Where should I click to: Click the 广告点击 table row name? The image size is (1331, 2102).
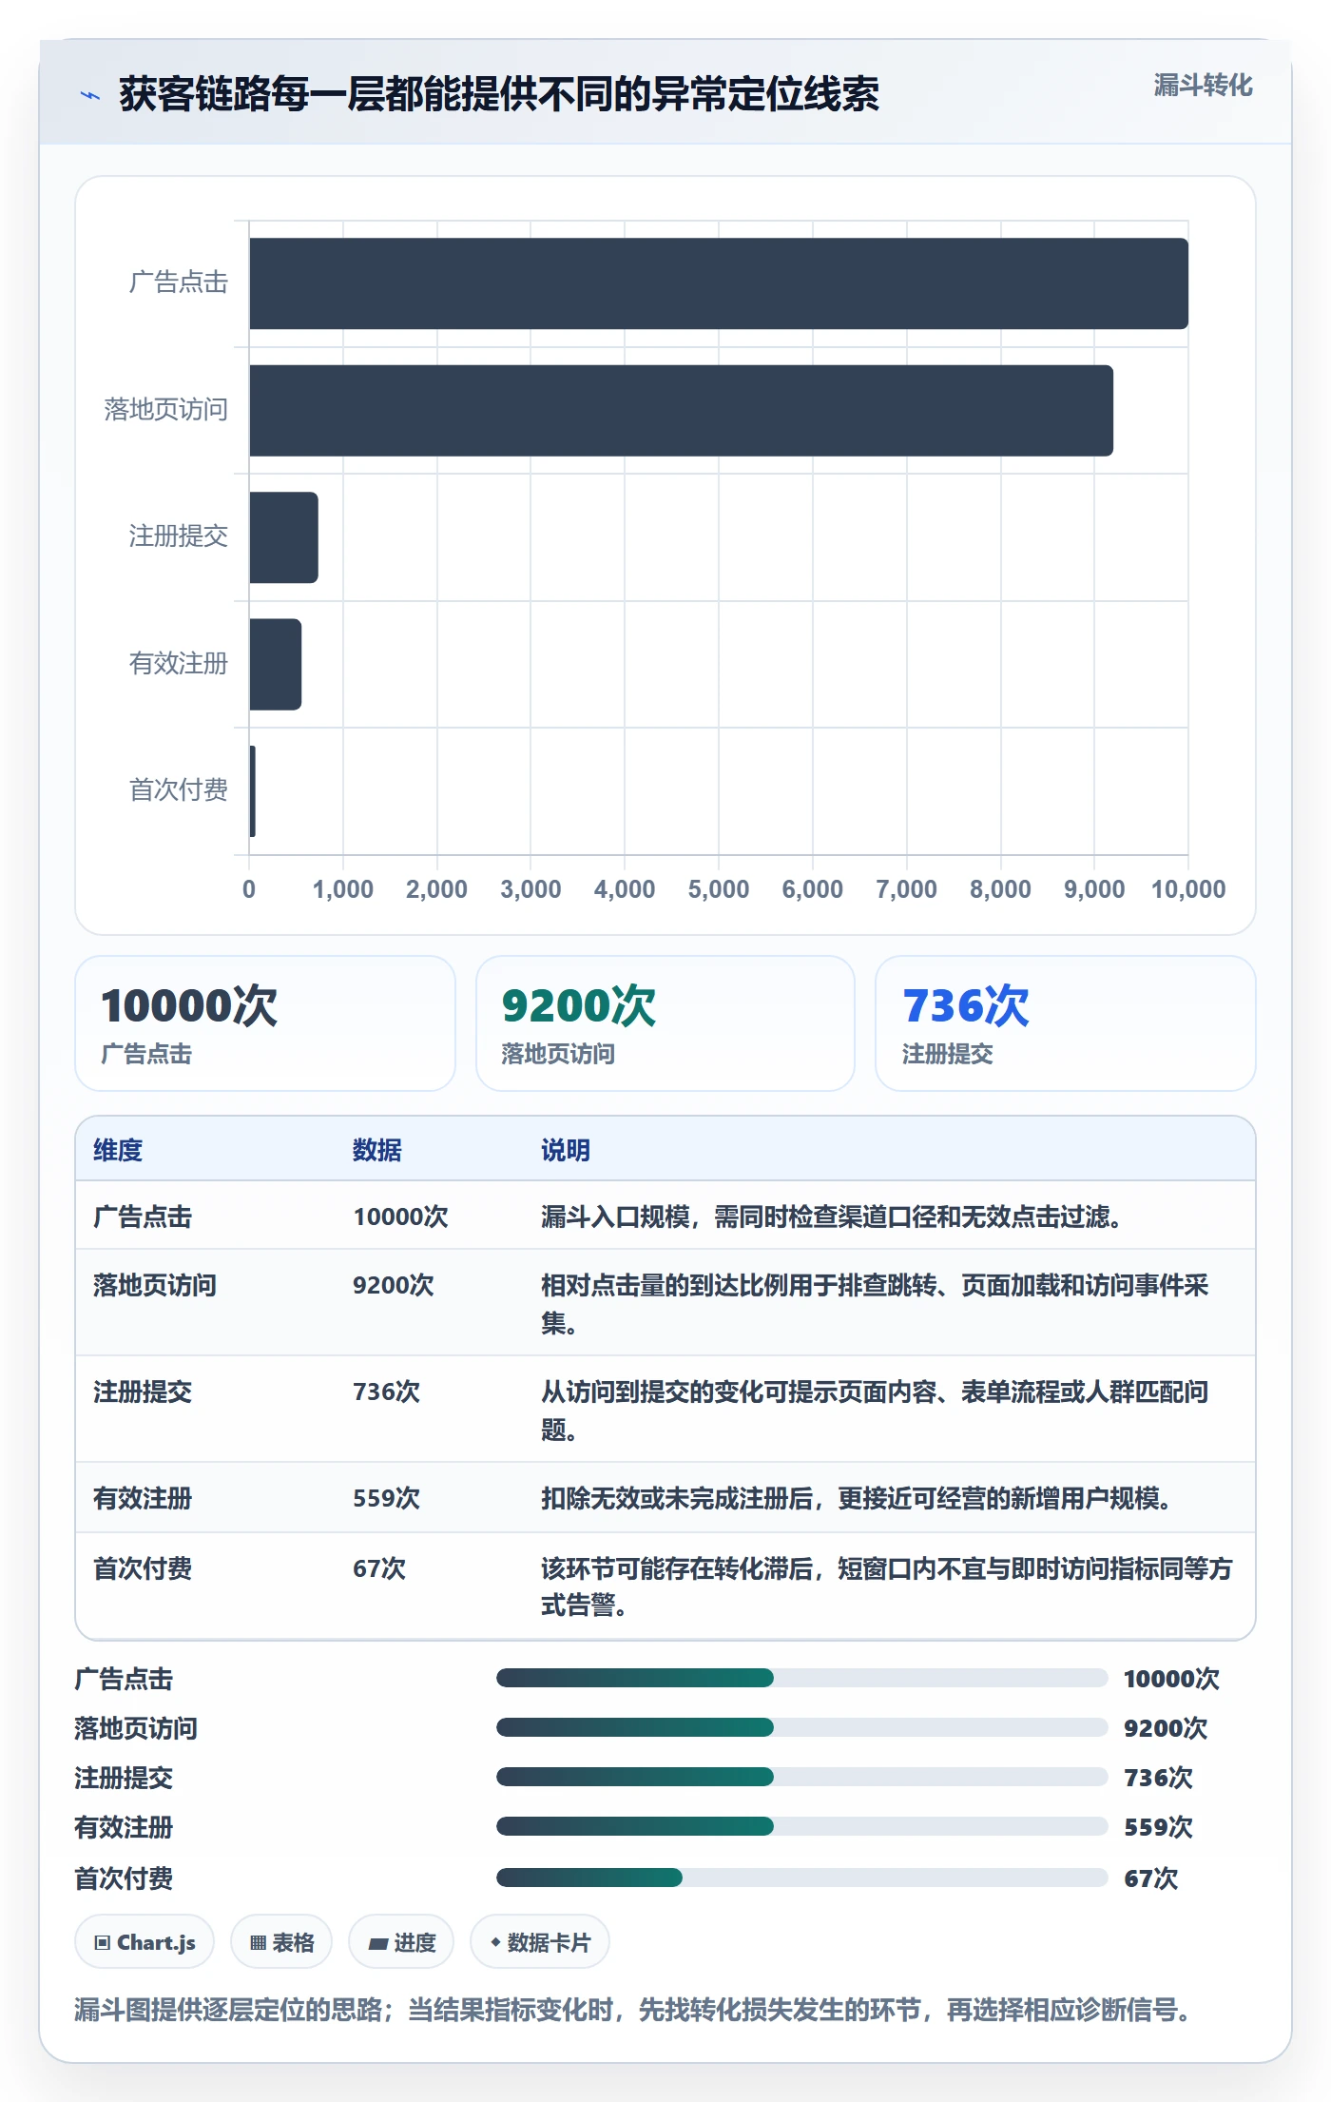click(x=143, y=1216)
